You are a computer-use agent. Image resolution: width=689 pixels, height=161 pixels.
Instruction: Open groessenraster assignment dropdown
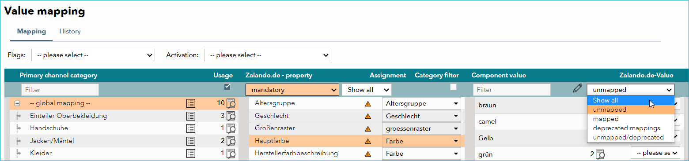(421, 129)
